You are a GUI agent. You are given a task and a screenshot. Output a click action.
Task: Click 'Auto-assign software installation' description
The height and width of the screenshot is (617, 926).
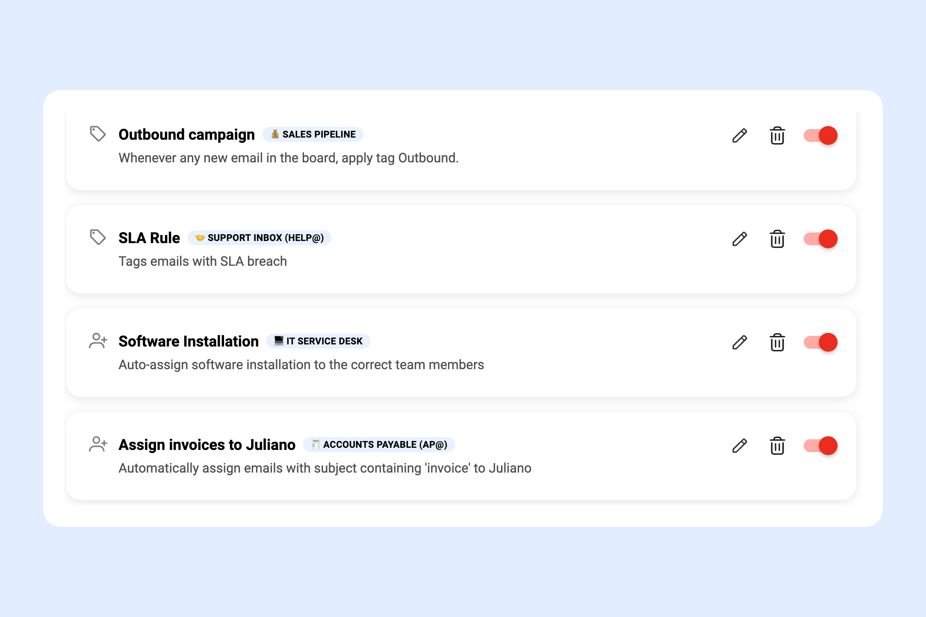click(301, 364)
